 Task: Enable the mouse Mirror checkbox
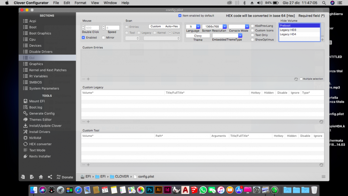[x=103, y=38]
